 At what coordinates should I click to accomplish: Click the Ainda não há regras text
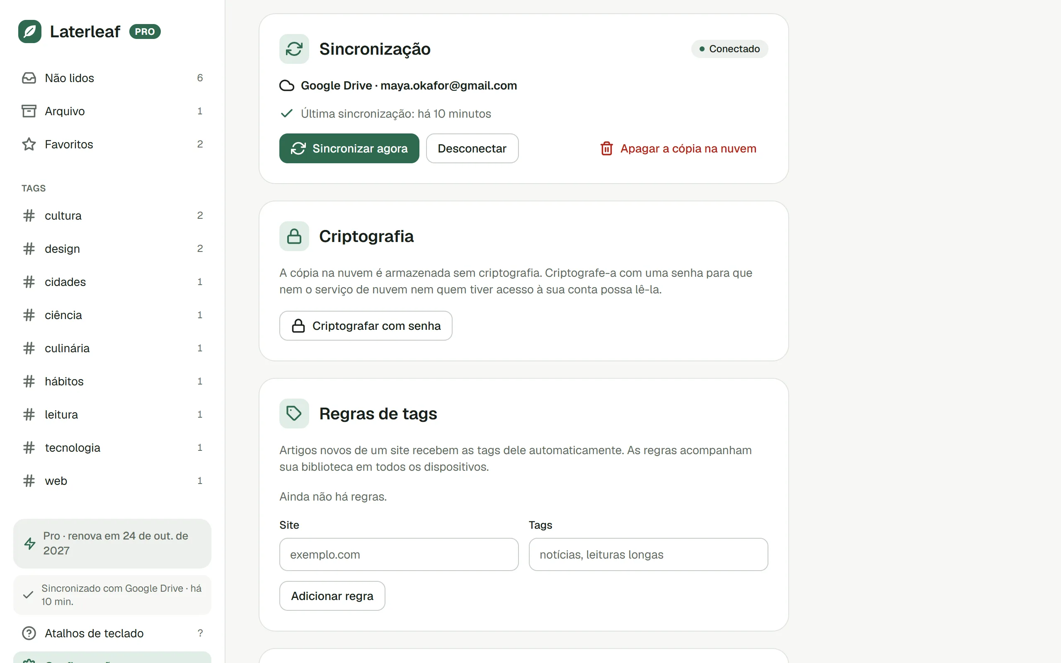point(333,496)
